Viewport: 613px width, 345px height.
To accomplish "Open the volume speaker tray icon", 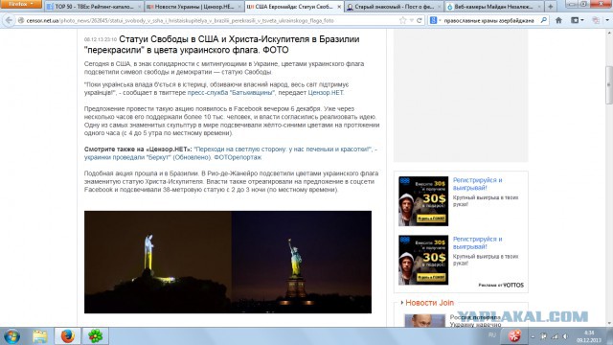I will (565, 336).
